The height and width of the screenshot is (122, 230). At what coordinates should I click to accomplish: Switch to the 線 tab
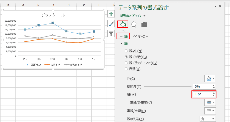(x=123, y=36)
